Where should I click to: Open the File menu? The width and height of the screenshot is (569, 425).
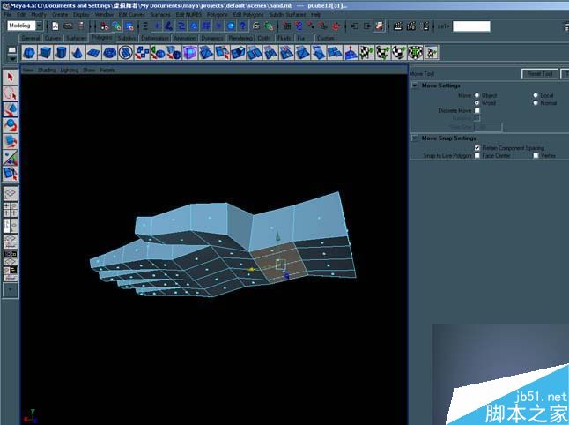tap(7, 14)
